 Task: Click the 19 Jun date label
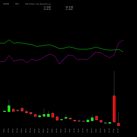point(4,130)
